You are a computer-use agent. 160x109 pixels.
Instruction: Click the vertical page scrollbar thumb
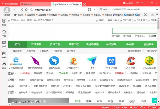click(x=158, y=24)
